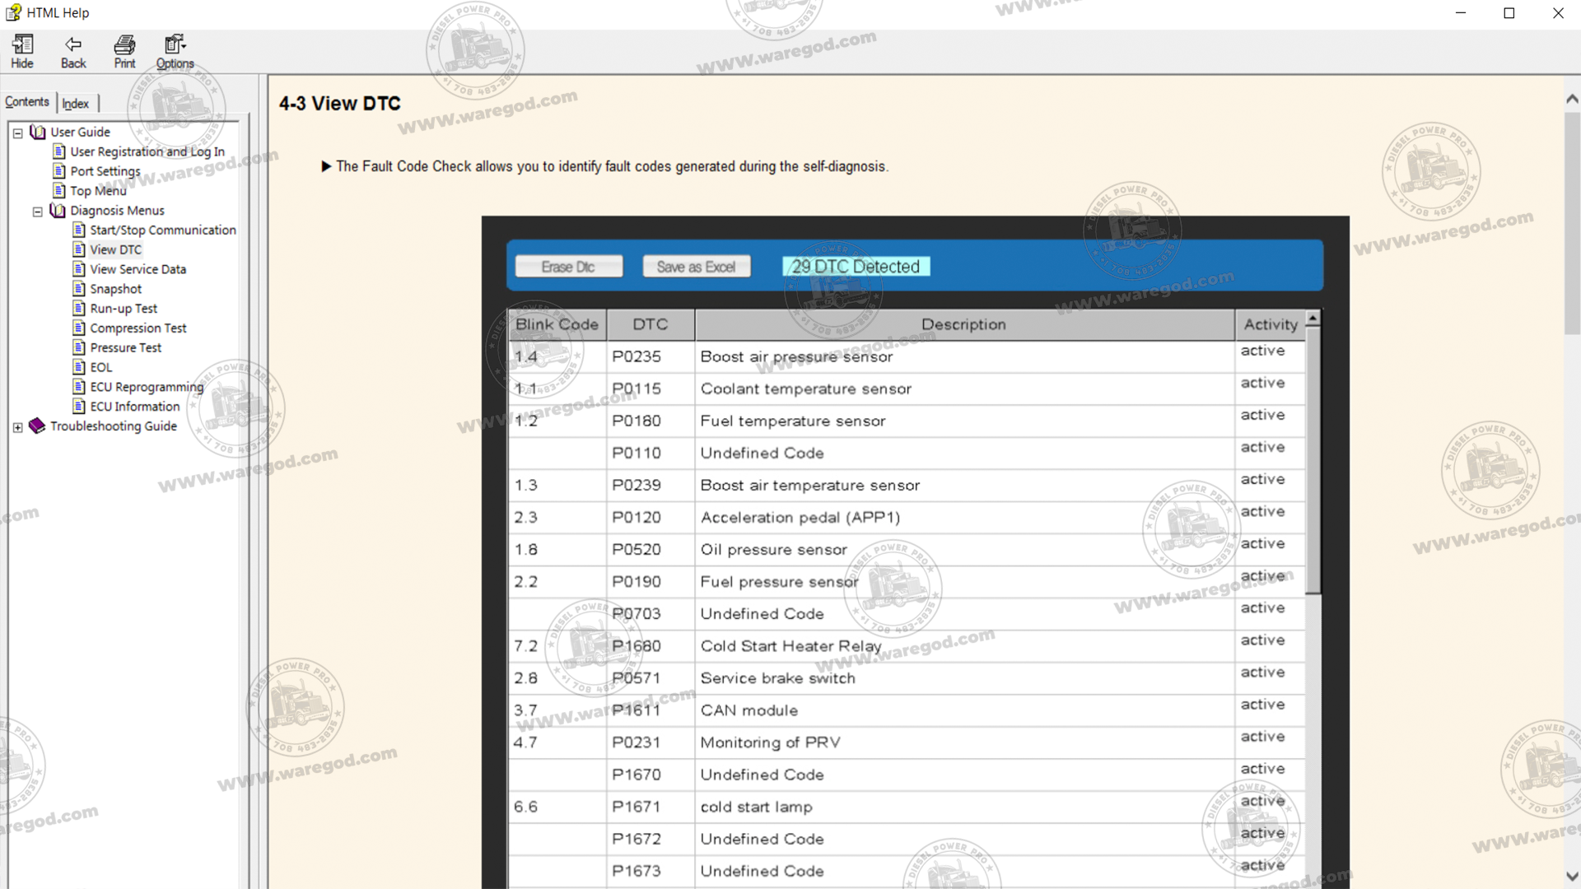Click the purple Troubleshooting Guide book icon
1581x889 pixels.
coord(37,426)
